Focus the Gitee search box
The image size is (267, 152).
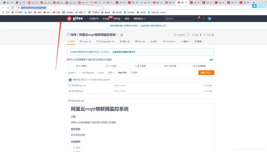(179, 18)
